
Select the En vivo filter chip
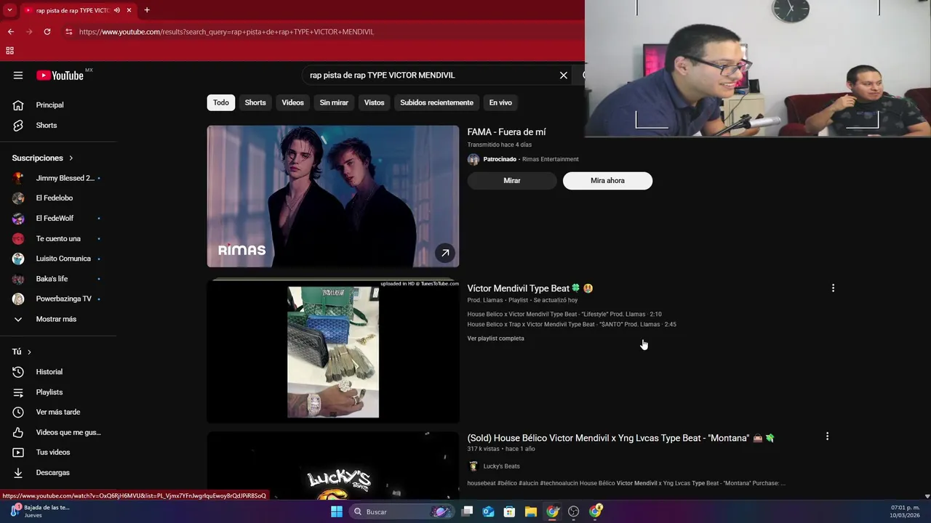point(500,102)
